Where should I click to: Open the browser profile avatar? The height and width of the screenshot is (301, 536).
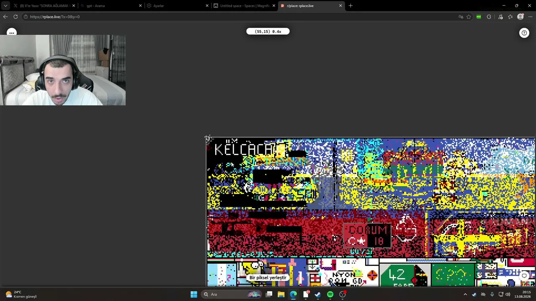tap(520, 17)
